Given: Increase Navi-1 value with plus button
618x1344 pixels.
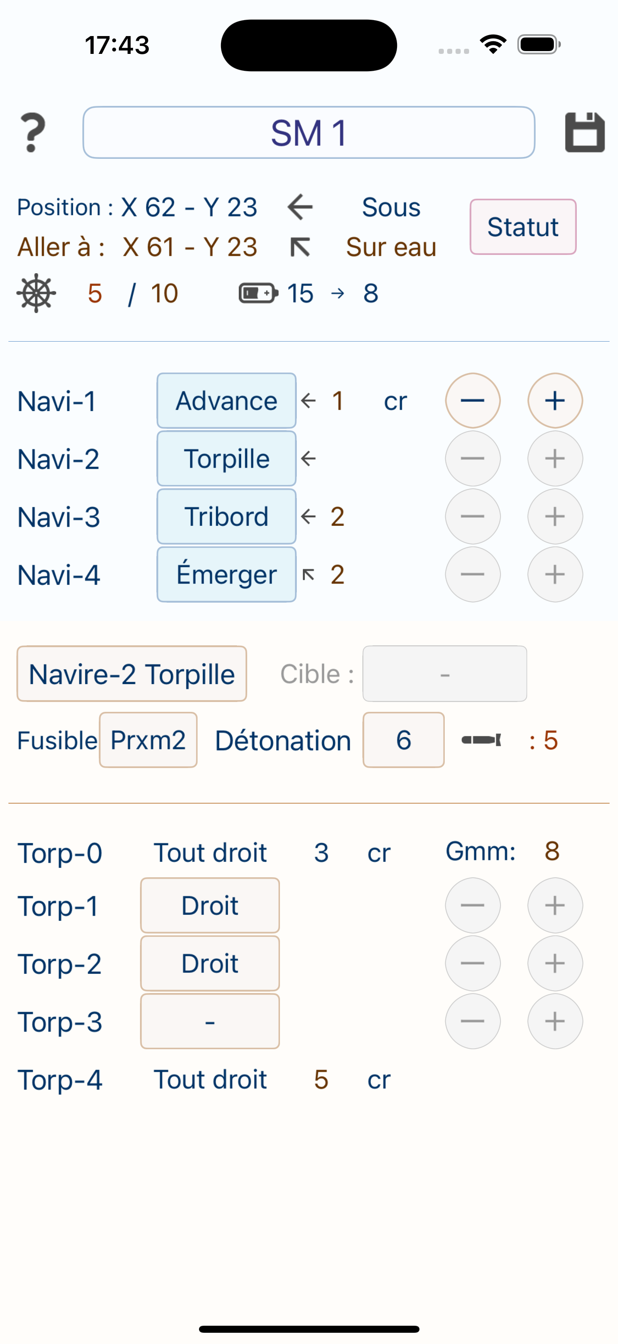Looking at the screenshot, I should [x=555, y=401].
